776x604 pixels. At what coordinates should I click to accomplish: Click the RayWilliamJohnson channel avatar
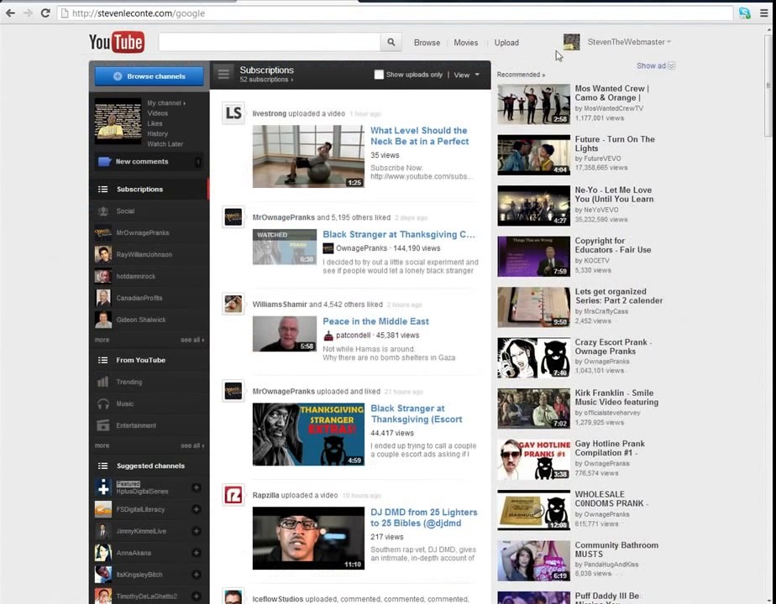[x=103, y=254]
